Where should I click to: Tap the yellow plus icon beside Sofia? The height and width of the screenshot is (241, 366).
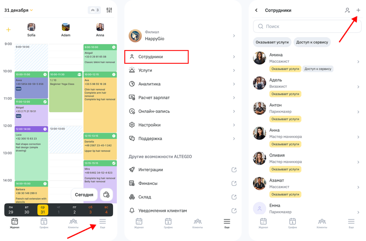9,30
